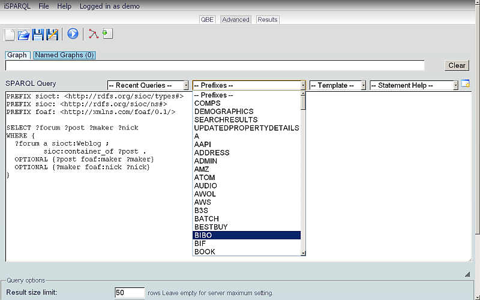This screenshot has width=480, height=300.
Task: Run the query with the blue play icon
Action: 73,34
